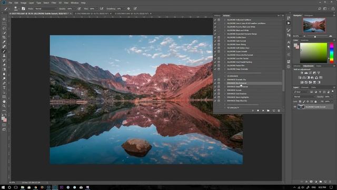Click lock image pixels brush icon
Screen dimensions: 337x190
(x=304, y=101)
